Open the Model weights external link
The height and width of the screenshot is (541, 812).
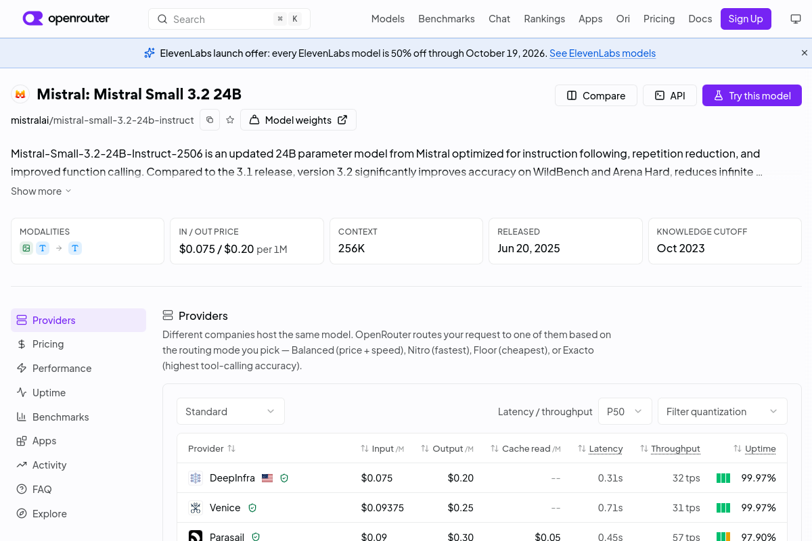pyautogui.click(x=298, y=120)
